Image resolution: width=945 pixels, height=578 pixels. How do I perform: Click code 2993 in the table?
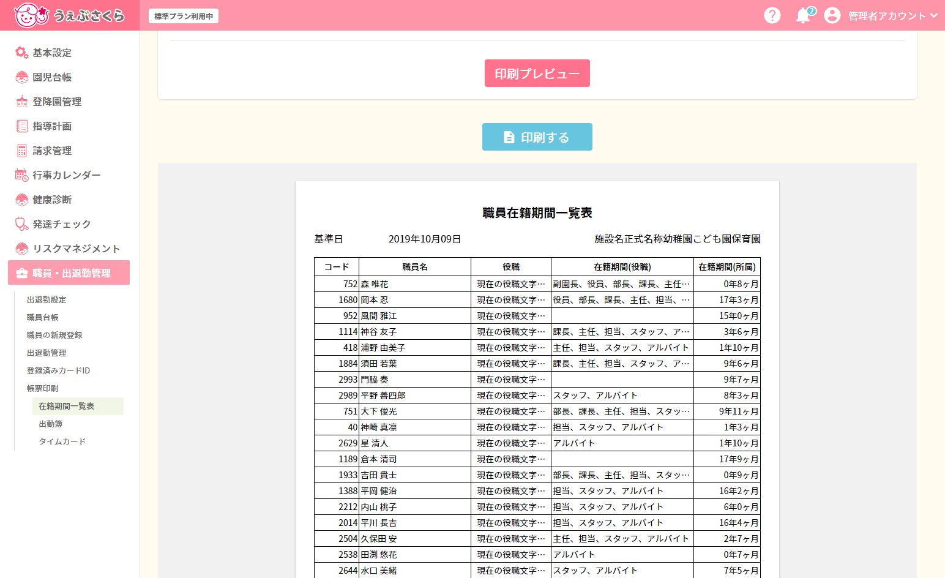pyautogui.click(x=348, y=380)
